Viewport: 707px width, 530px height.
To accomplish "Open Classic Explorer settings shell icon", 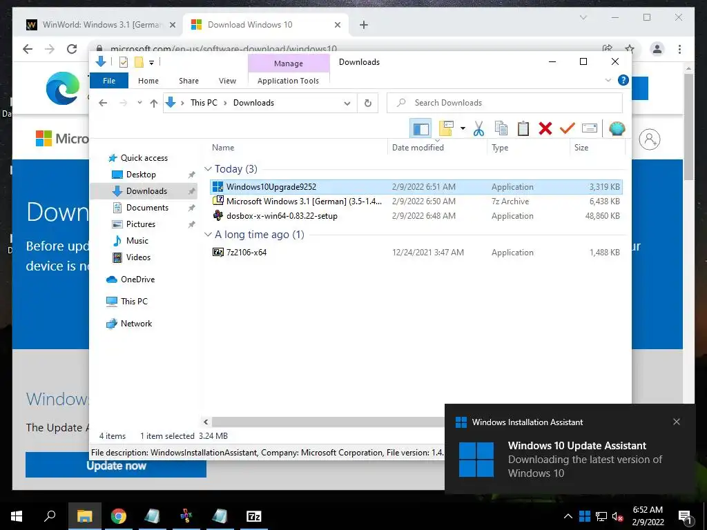I will coord(617,128).
